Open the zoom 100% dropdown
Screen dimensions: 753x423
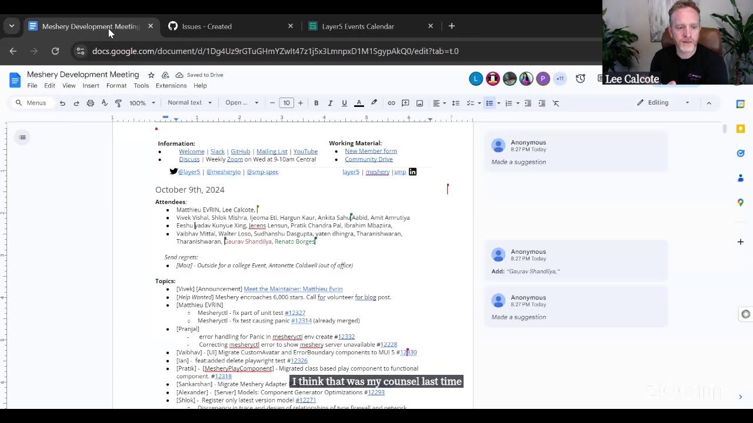[x=142, y=103]
